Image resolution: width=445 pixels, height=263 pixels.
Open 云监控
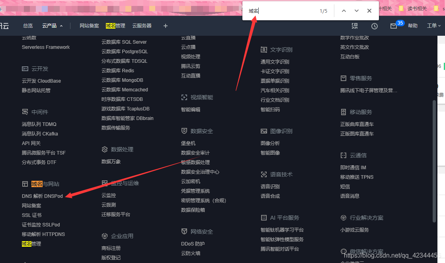[x=109, y=195]
